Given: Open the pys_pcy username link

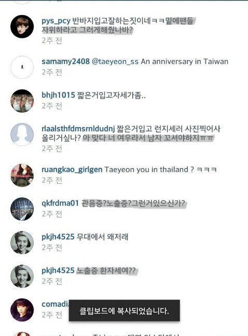Looking at the screenshot, I should click(56, 21).
